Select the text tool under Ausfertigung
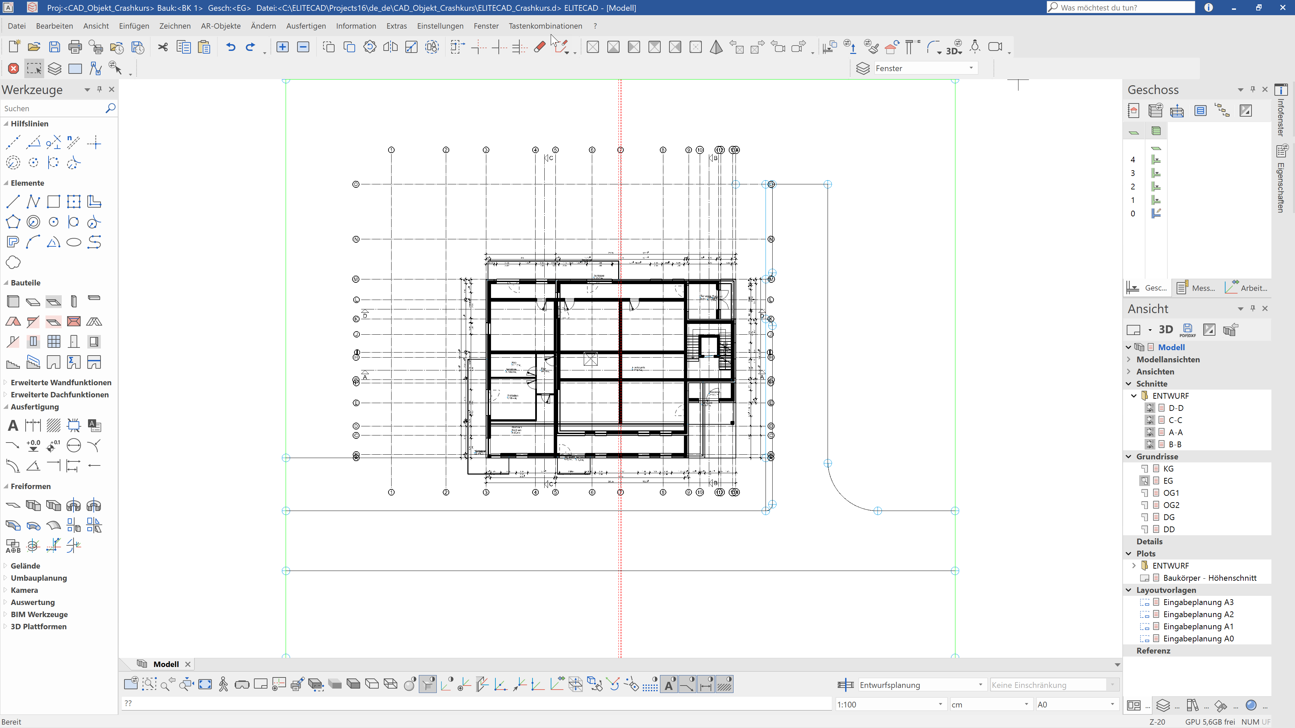1295x728 pixels. [x=13, y=426]
